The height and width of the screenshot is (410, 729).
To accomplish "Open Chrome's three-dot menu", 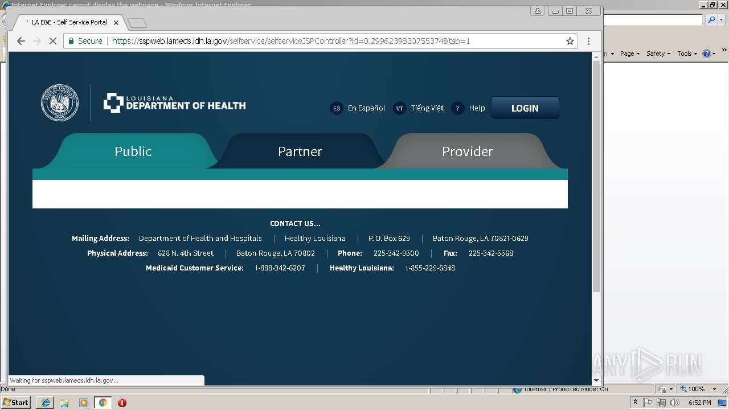I will (588, 41).
